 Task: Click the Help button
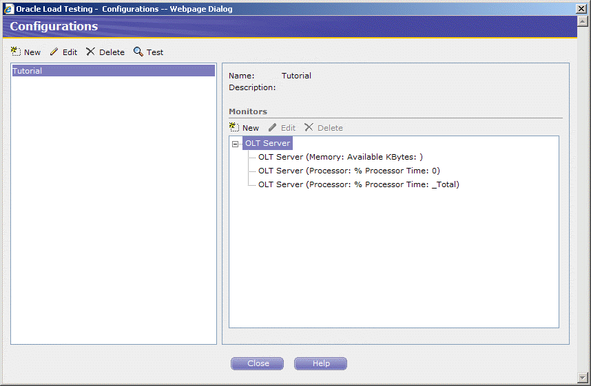320,363
